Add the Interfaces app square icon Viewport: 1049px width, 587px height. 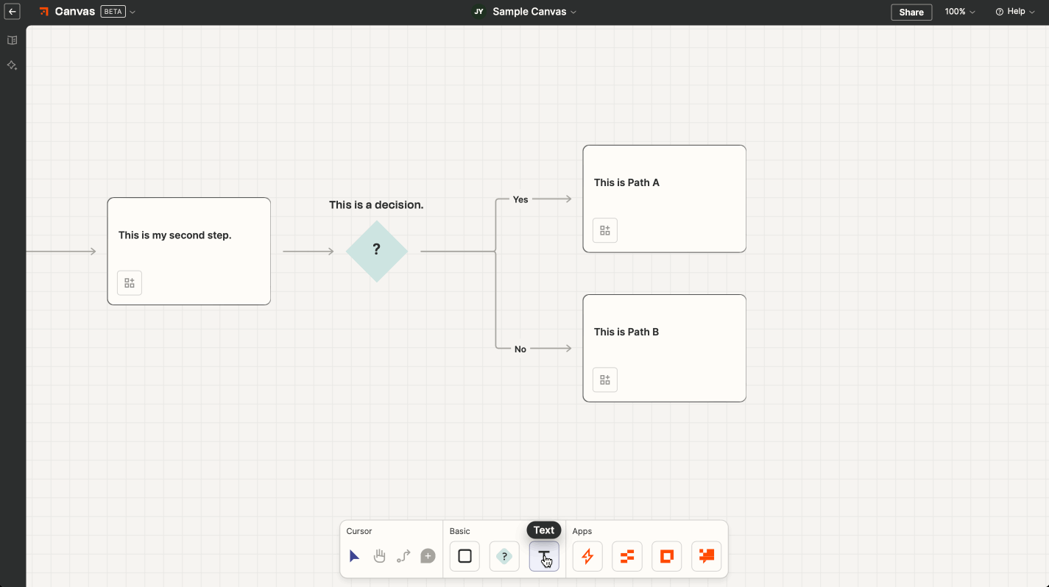[667, 556]
